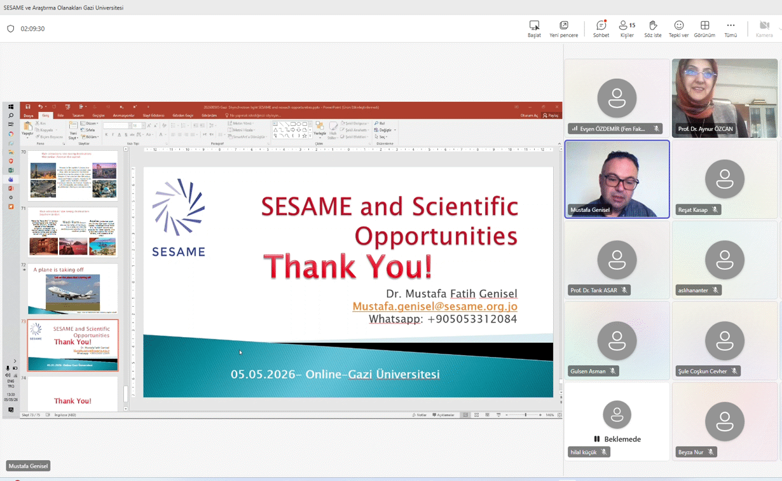Select slide 74 Thank You thumbnail

[72, 394]
